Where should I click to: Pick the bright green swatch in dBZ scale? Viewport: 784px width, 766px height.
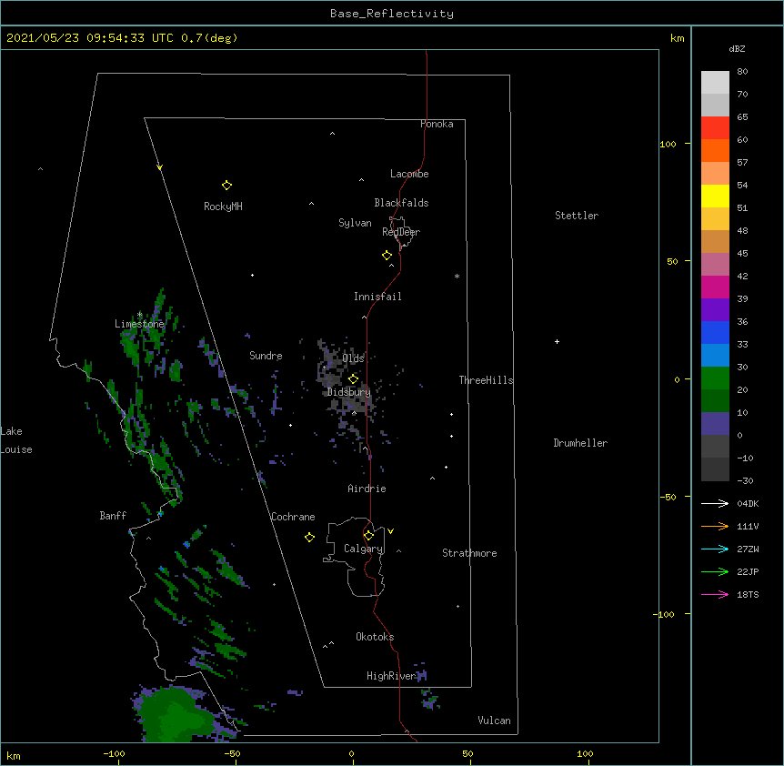tap(715, 378)
